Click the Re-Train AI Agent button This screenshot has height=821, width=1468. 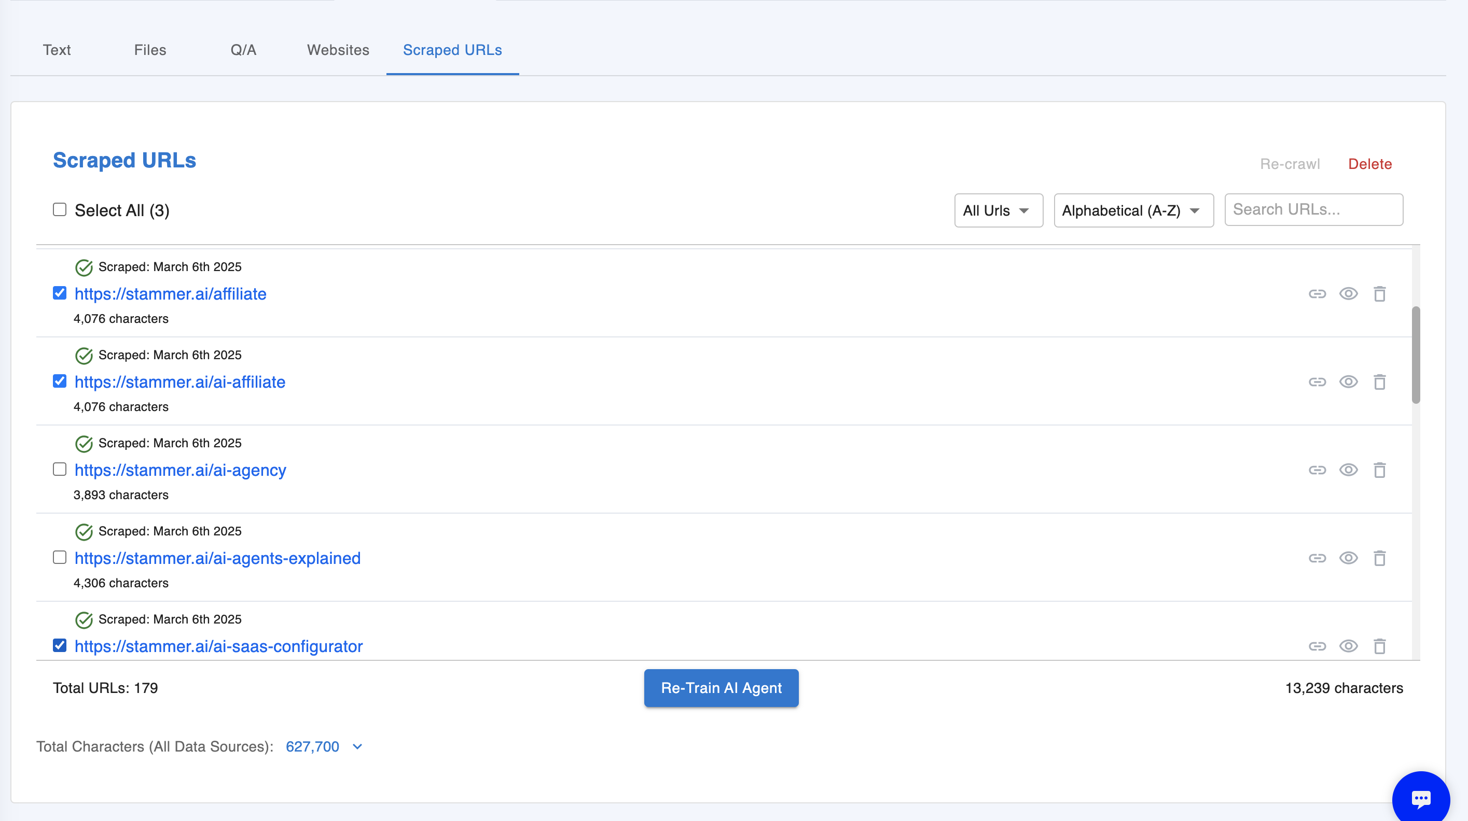(721, 688)
